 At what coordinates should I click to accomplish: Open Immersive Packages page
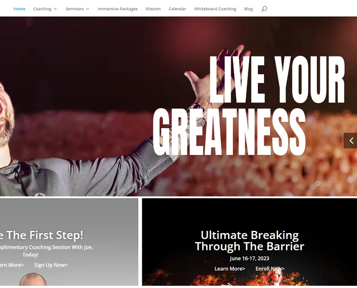click(x=118, y=9)
